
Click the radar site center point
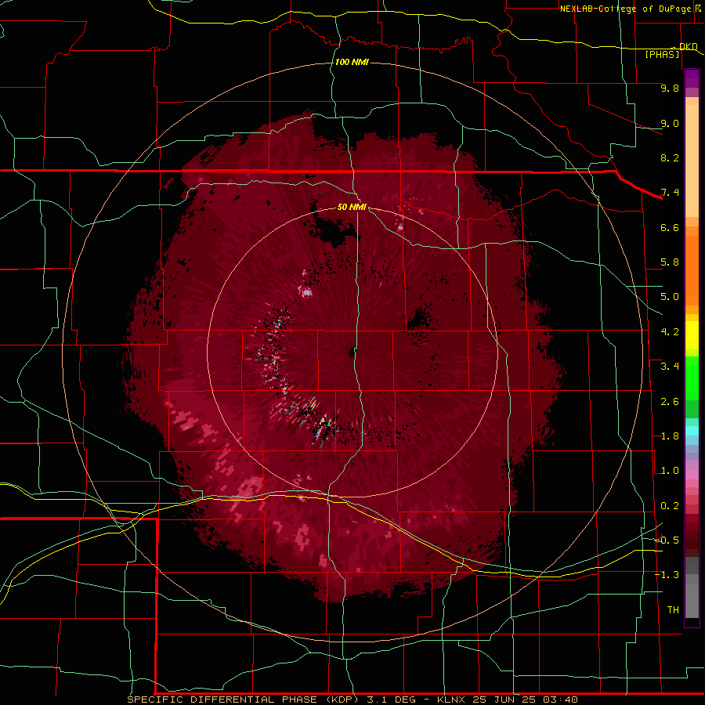coord(352,352)
